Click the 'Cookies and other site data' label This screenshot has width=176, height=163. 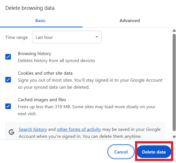pos(45,73)
